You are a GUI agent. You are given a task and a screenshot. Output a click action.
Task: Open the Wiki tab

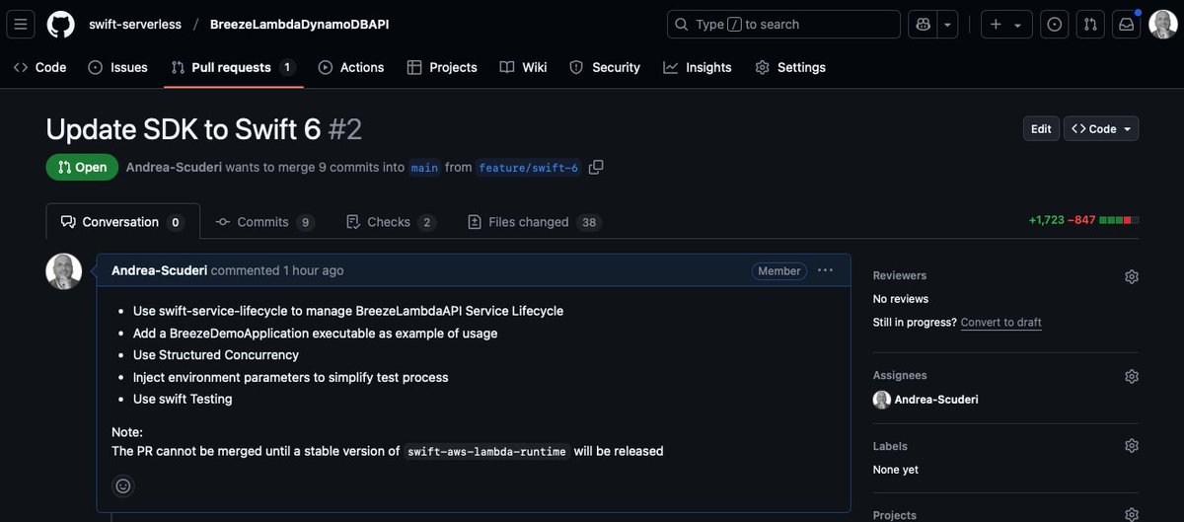click(523, 67)
